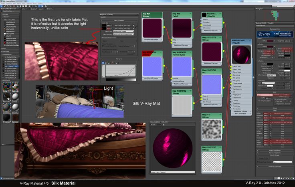Click the Reflect color swatch
Image resolution: width=295 pixels, height=187 pixels.
pos(270,46)
